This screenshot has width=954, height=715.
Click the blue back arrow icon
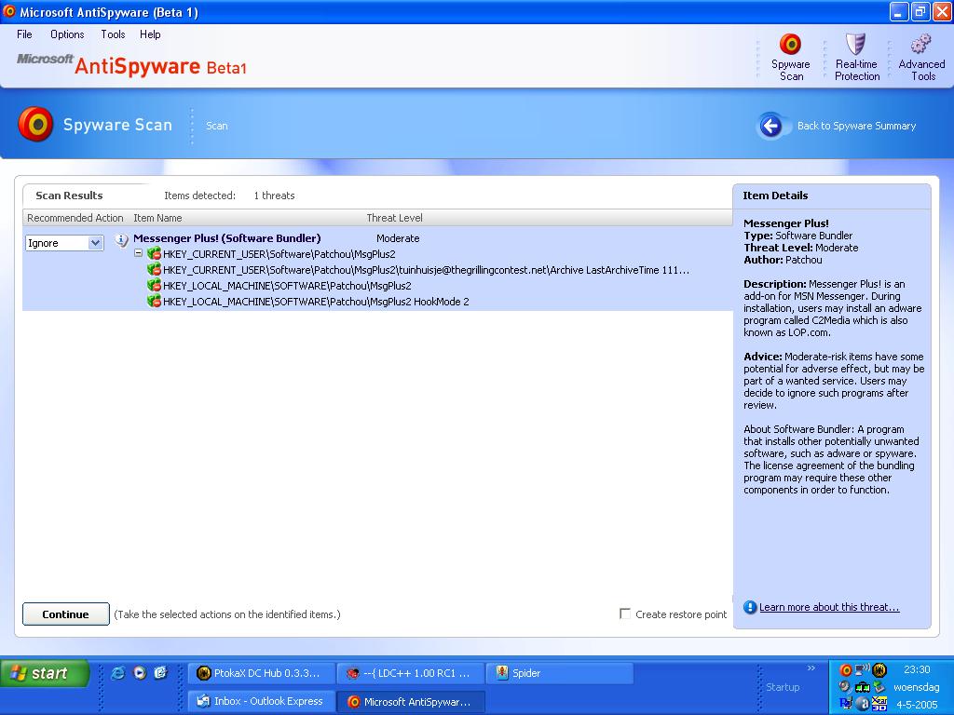[x=770, y=126]
